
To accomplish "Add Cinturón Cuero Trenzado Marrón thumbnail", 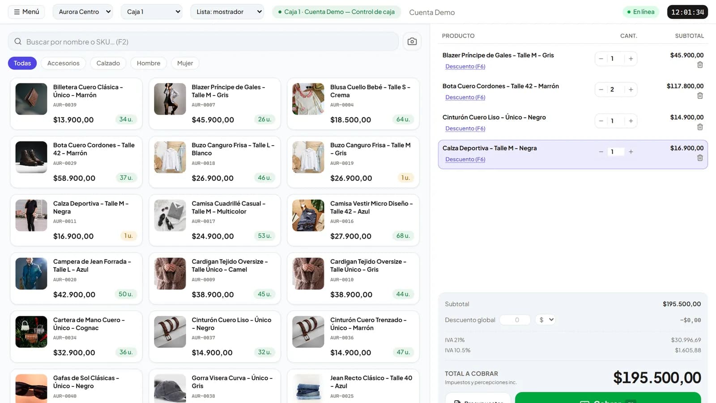I will [x=308, y=332].
